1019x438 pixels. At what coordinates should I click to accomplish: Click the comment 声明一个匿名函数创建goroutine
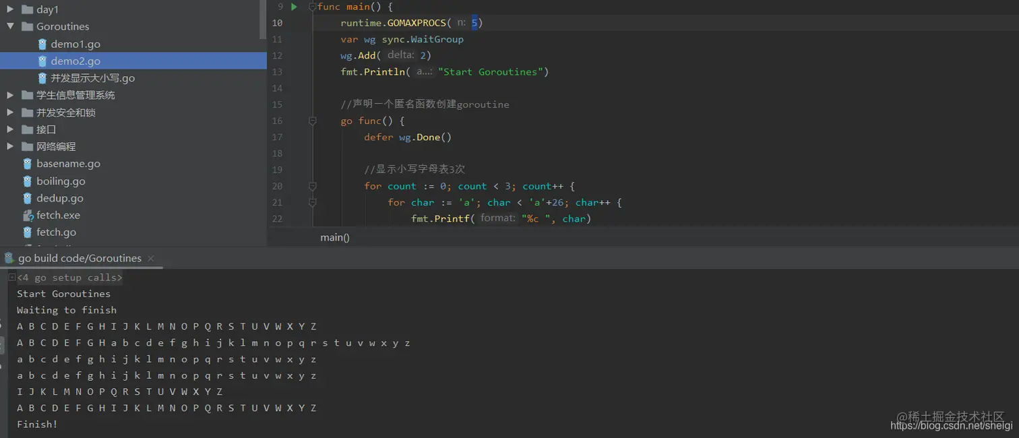(425, 104)
